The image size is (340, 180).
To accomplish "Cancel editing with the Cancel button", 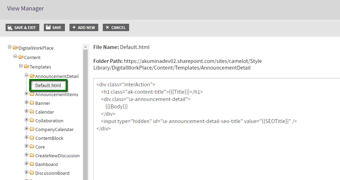I will [x=116, y=28].
